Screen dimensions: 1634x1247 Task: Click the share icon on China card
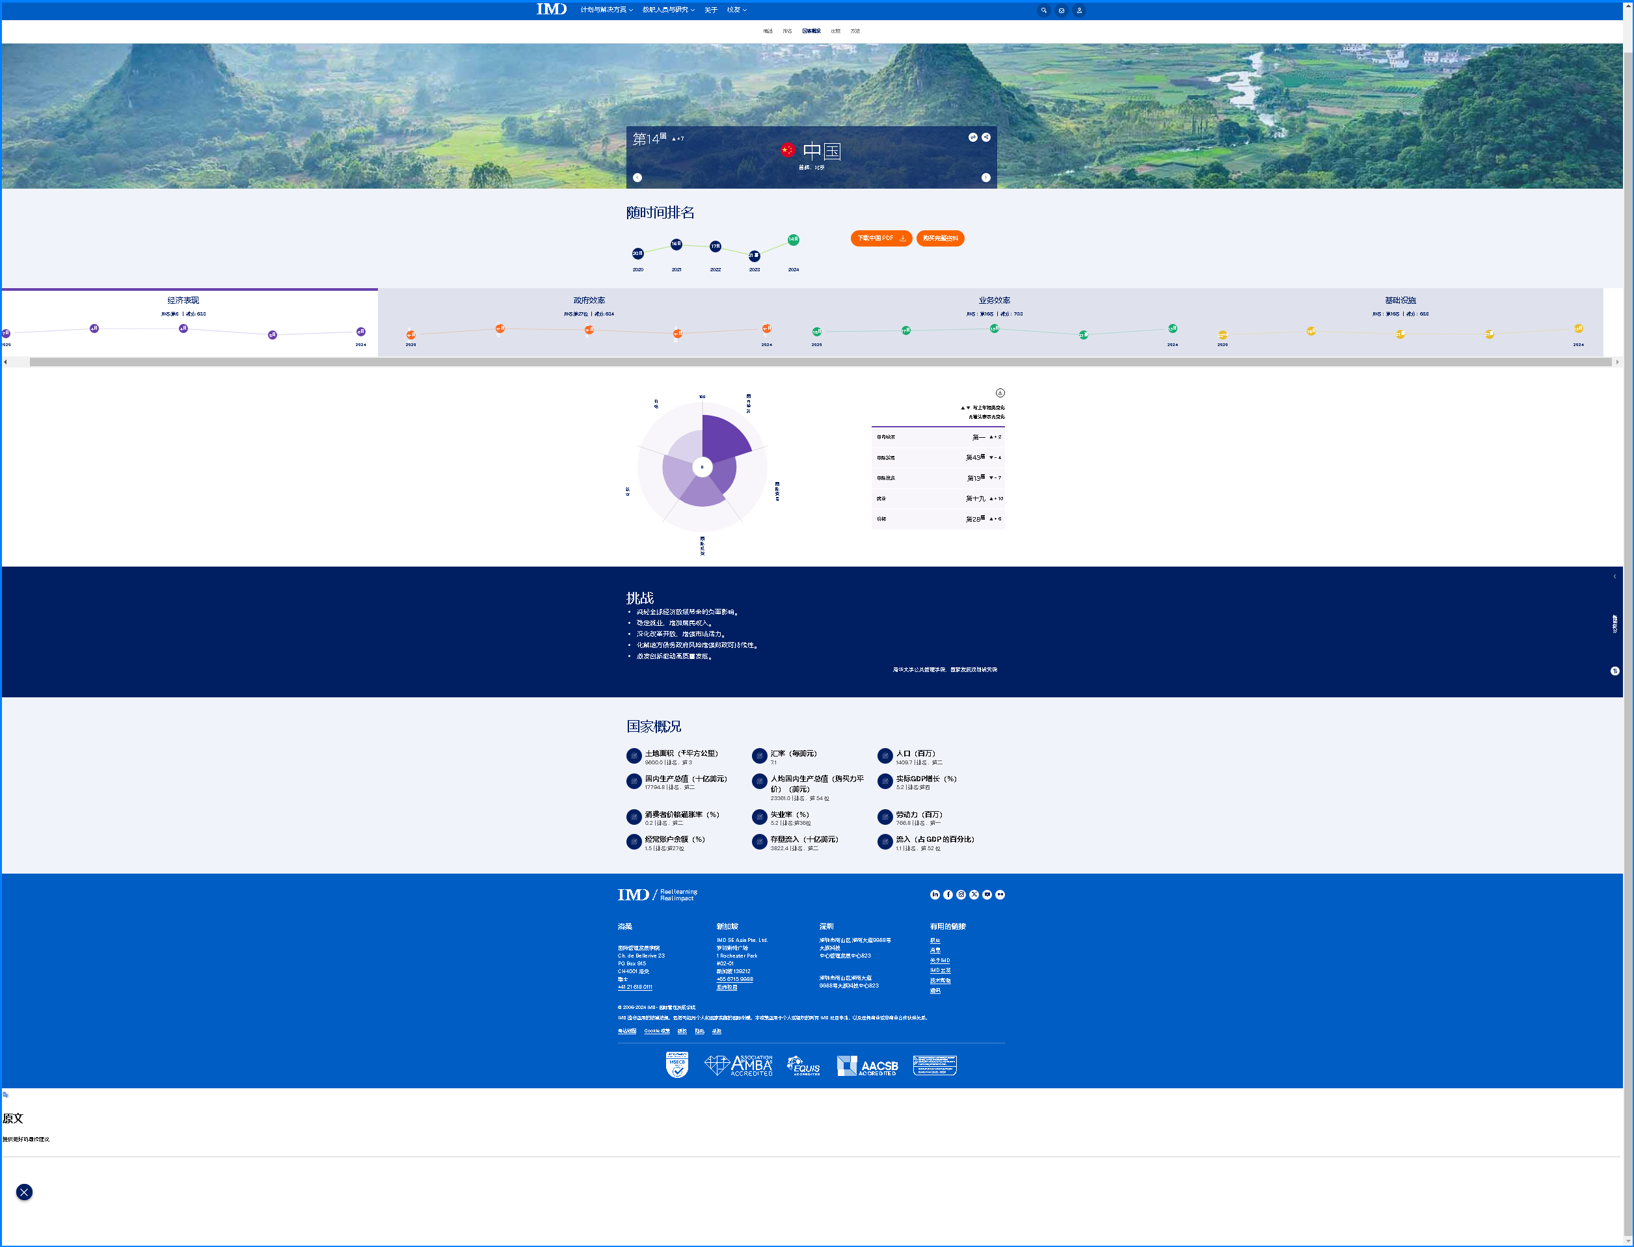[x=985, y=137]
